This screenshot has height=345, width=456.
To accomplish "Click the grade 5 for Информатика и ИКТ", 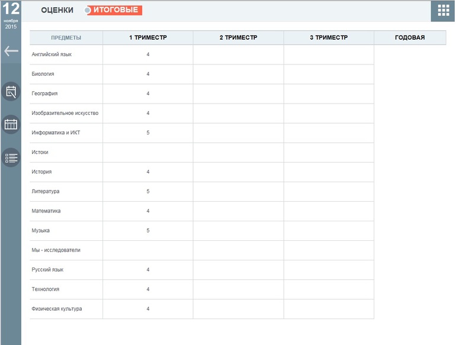I will (x=148, y=133).
